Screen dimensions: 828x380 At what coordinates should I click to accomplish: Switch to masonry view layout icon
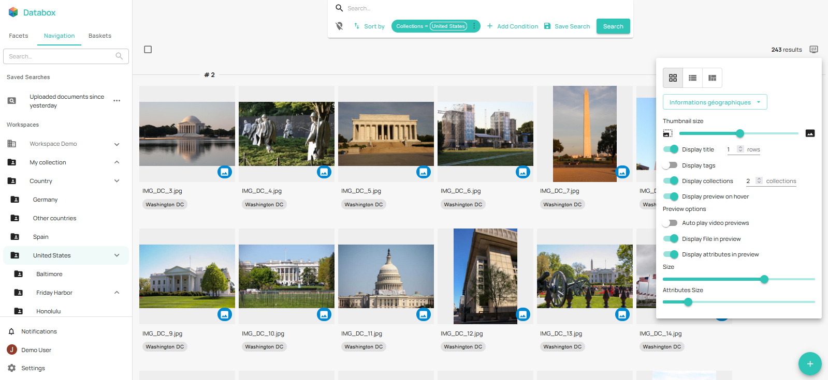[x=712, y=78]
